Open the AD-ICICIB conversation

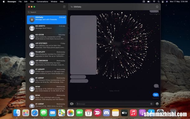click(47, 37)
